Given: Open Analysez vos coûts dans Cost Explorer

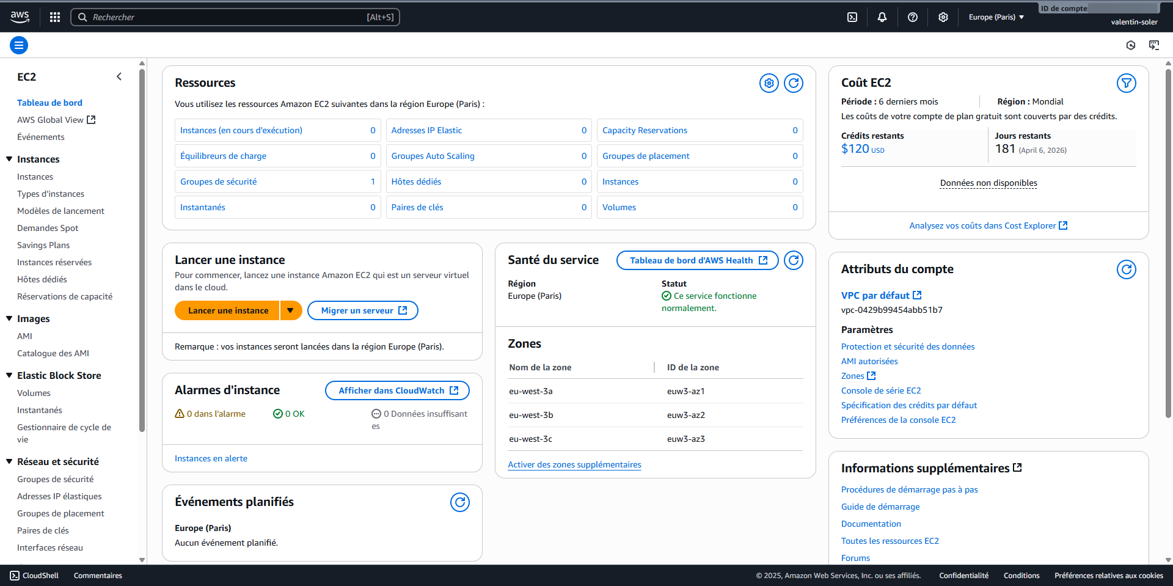Looking at the screenshot, I should tap(987, 225).
